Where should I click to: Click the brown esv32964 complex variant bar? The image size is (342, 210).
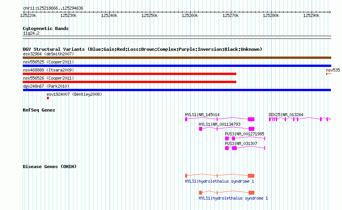click(177, 58)
